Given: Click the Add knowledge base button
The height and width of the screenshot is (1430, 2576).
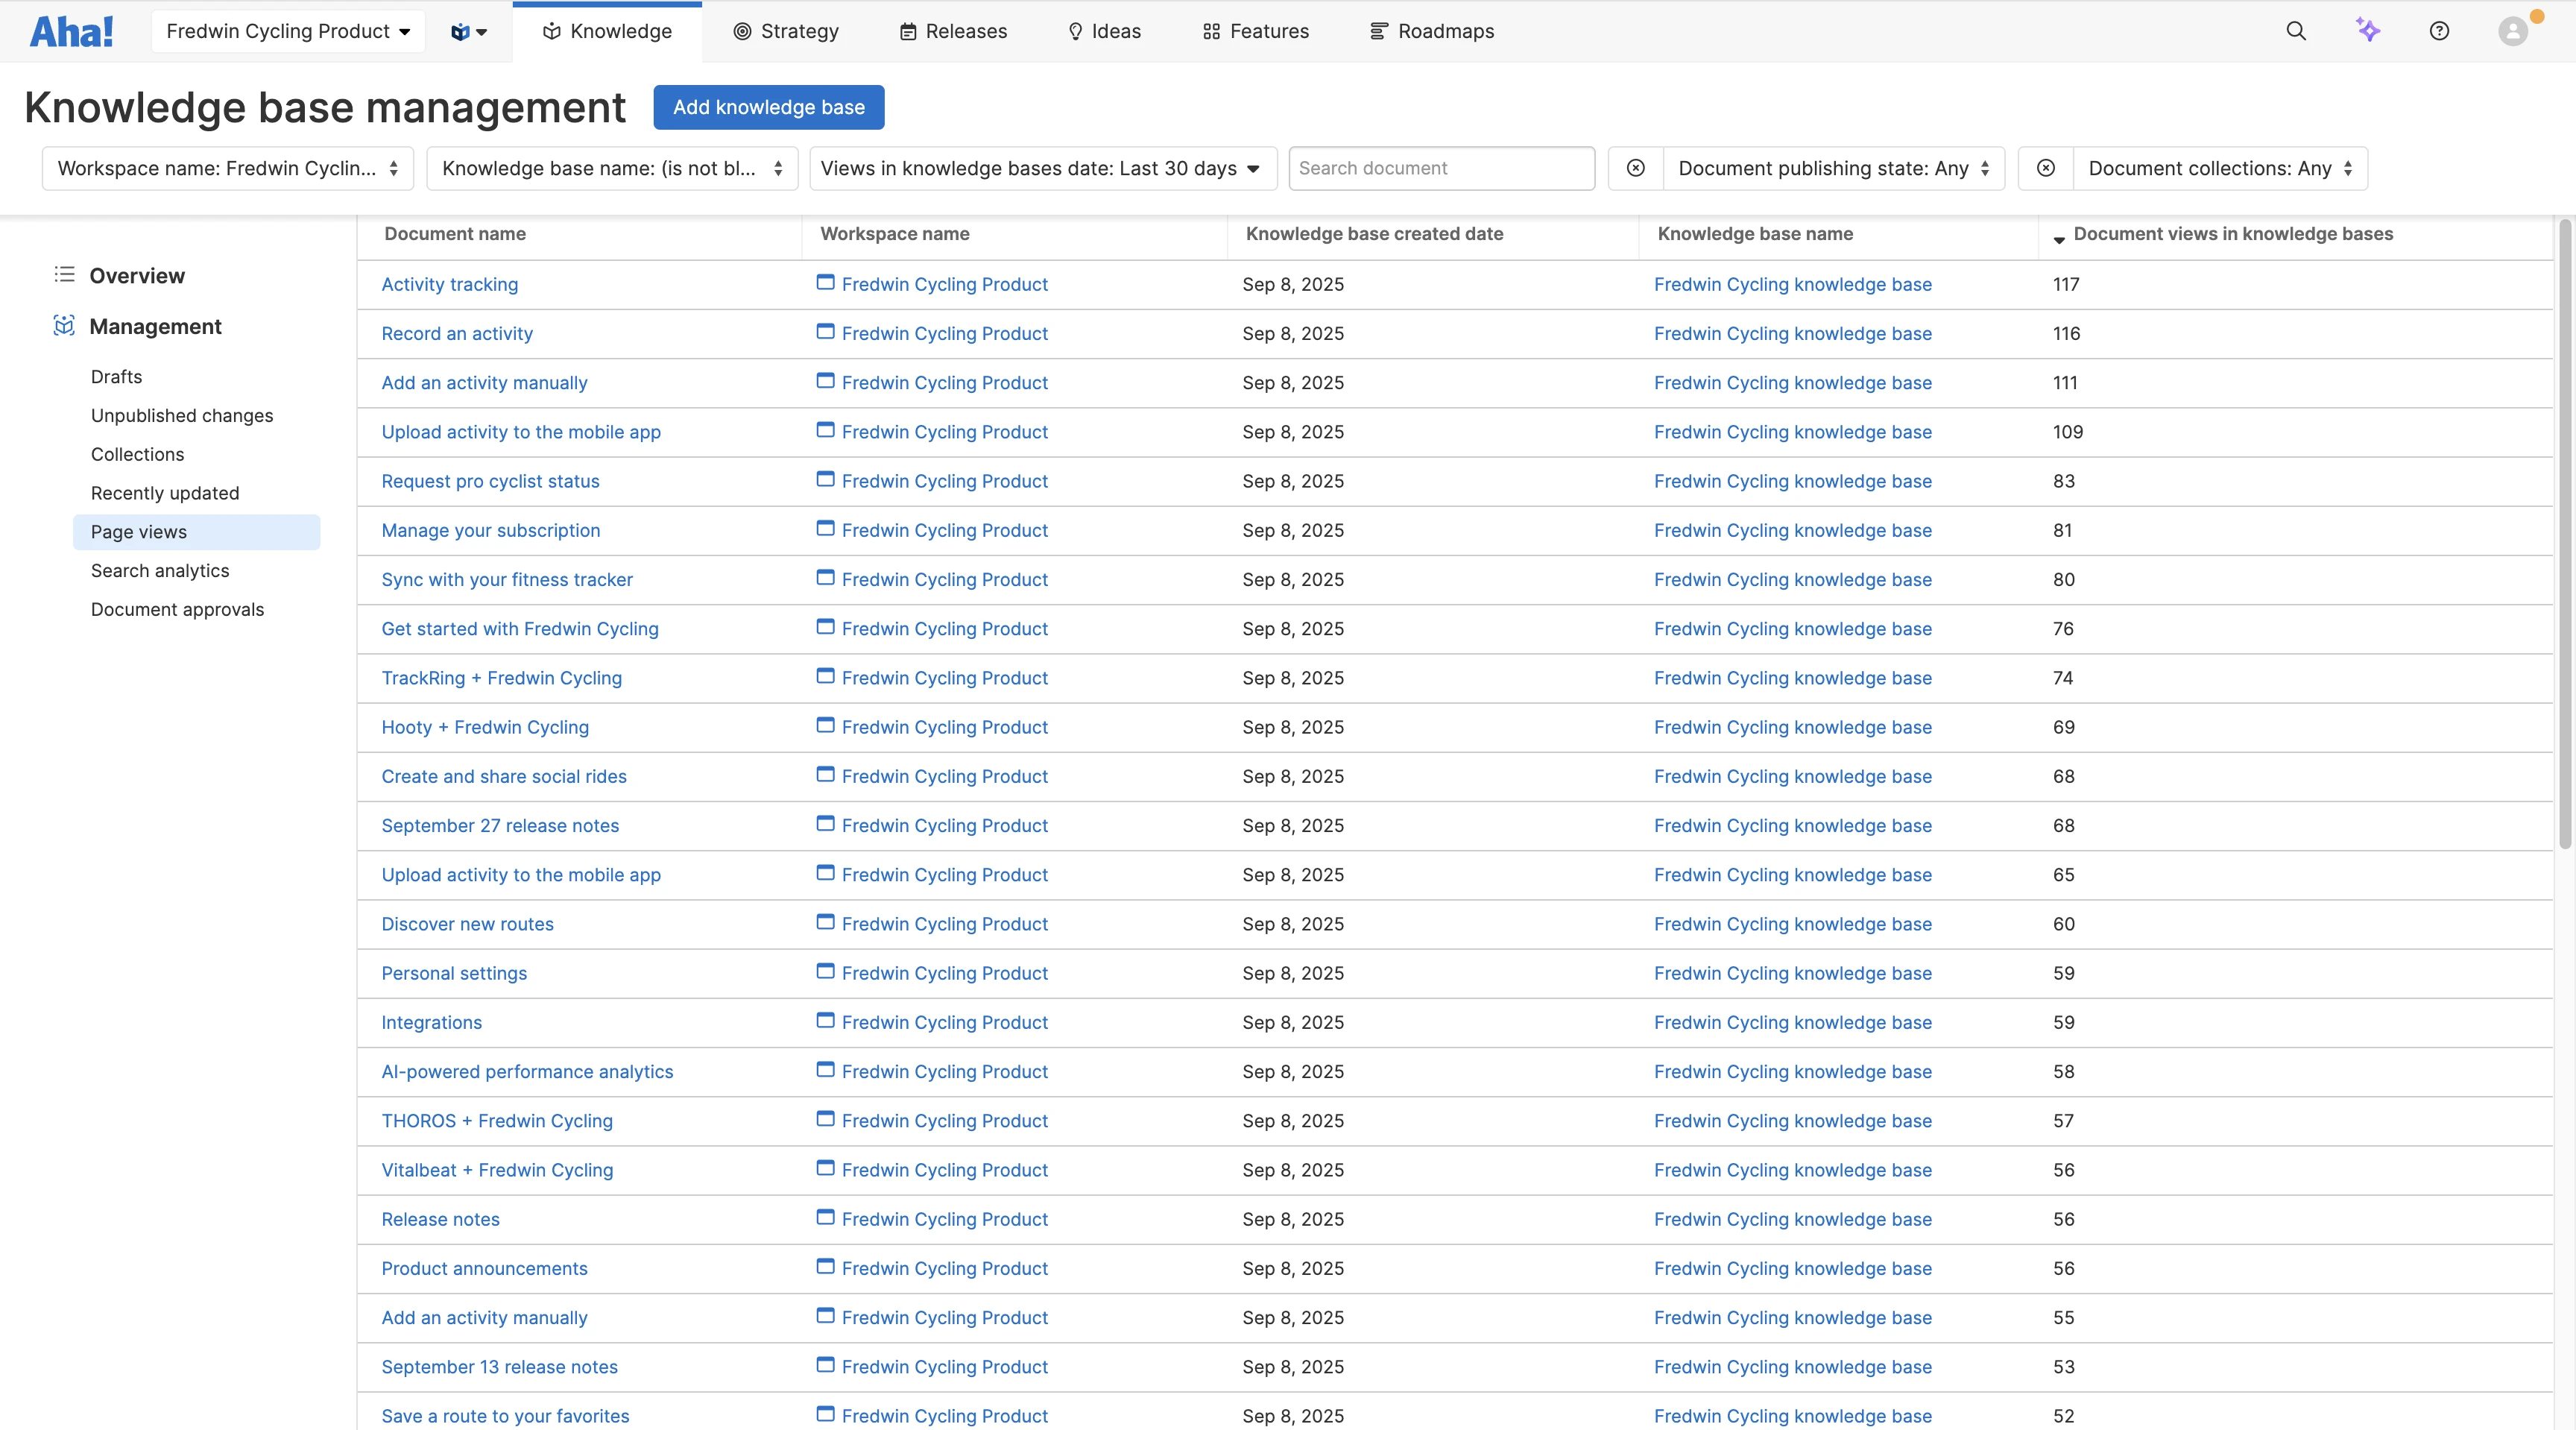Looking at the screenshot, I should (x=768, y=107).
